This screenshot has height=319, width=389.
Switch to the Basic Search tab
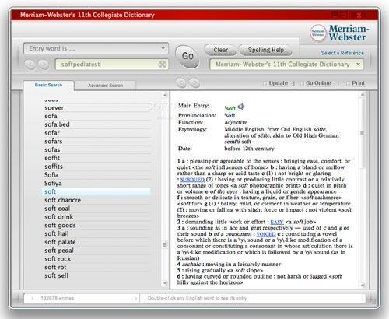tap(48, 85)
